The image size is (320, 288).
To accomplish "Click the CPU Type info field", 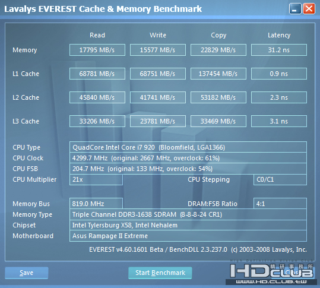I will point(188,147).
